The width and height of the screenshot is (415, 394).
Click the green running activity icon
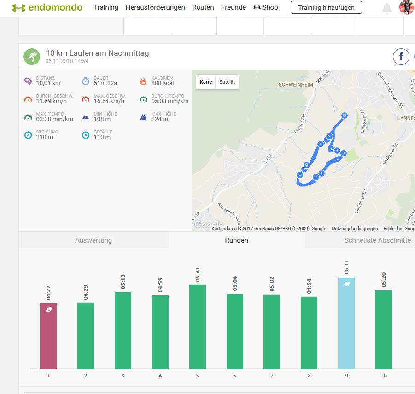pos(32,57)
